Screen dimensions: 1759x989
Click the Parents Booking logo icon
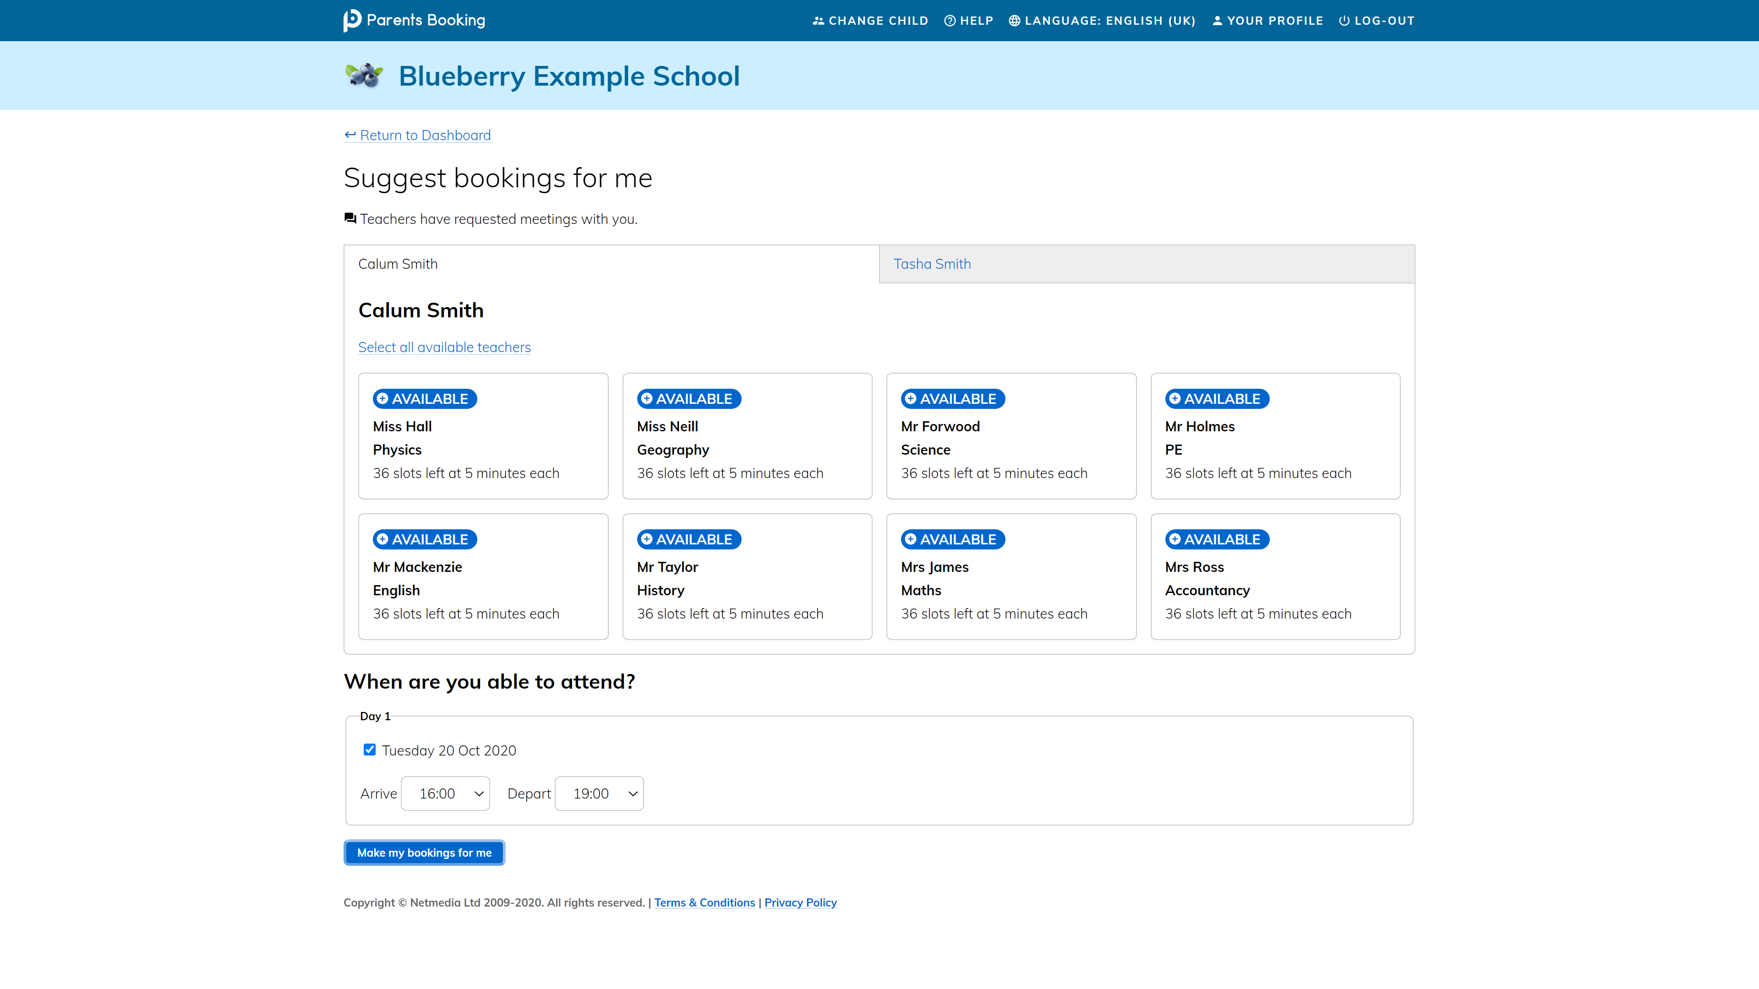(352, 21)
